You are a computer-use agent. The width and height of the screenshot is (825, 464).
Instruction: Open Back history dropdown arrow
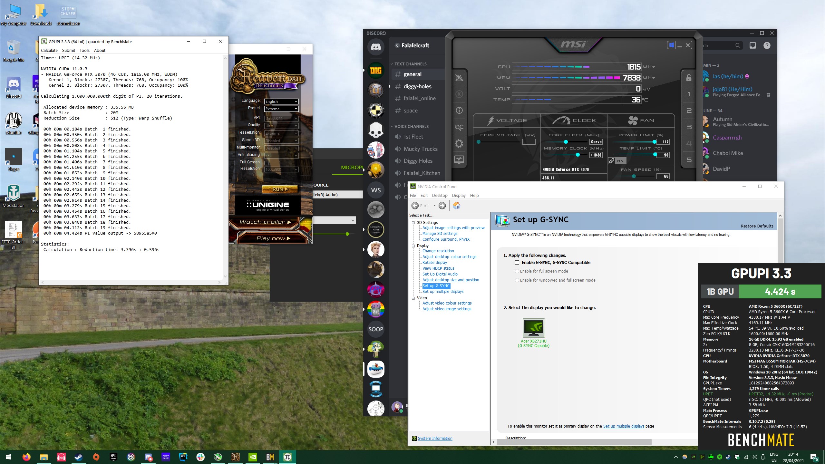(434, 206)
